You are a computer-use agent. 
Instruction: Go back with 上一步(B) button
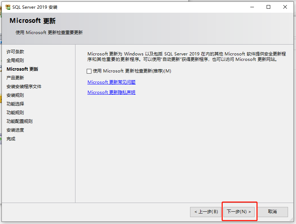tap(206, 212)
